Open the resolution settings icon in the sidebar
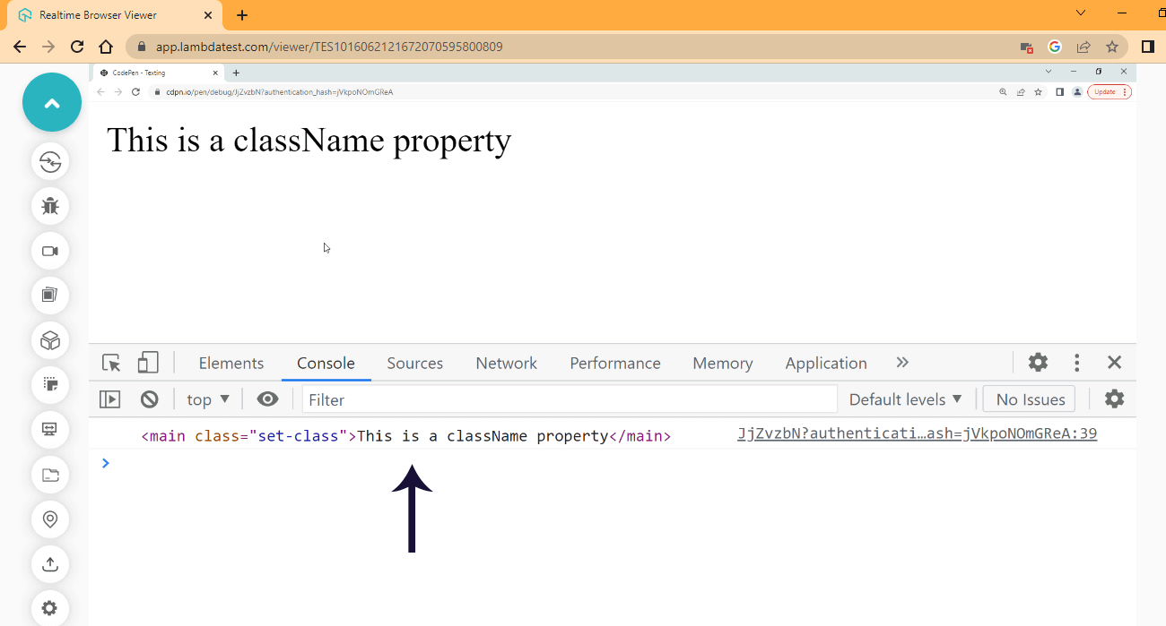The width and height of the screenshot is (1166, 626). pos(51,430)
